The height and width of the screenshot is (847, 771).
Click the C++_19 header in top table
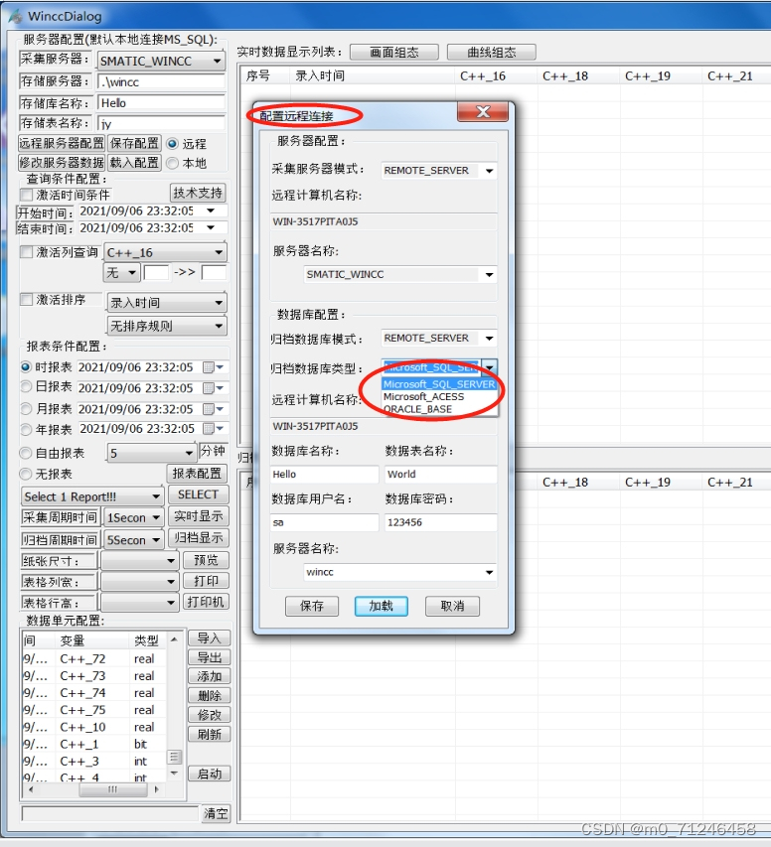click(x=660, y=76)
